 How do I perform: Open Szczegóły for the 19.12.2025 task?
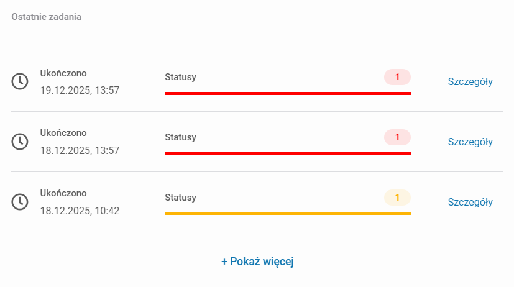click(470, 81)
